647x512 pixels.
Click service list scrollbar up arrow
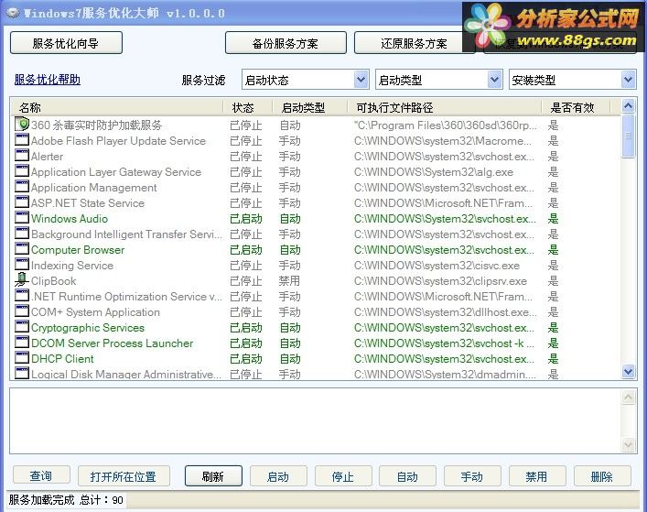[x=628, y=106]
